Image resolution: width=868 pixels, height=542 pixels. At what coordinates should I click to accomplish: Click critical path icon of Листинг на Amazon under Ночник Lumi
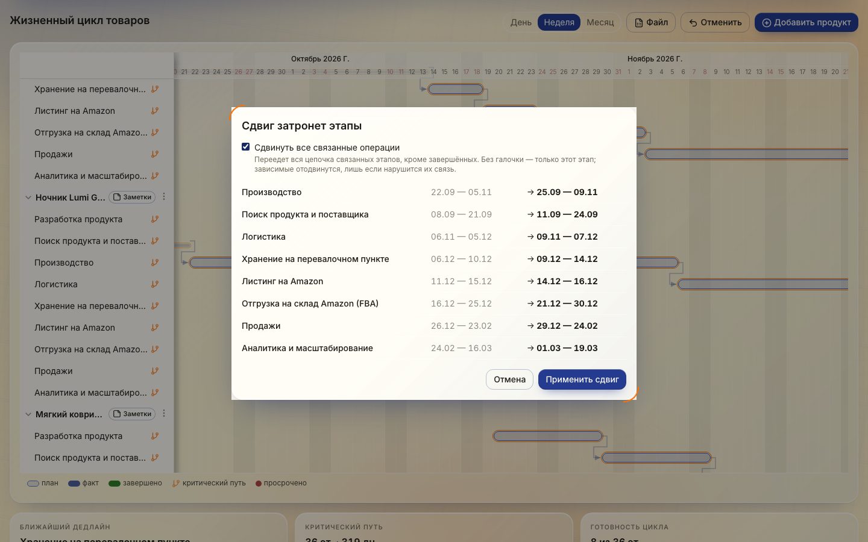(x=155, y=328)
